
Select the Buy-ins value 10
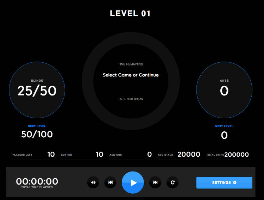(x=100, y=154)
